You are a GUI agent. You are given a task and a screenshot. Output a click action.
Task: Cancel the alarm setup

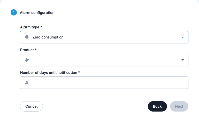pyautogui.click(x=31, y=106)
